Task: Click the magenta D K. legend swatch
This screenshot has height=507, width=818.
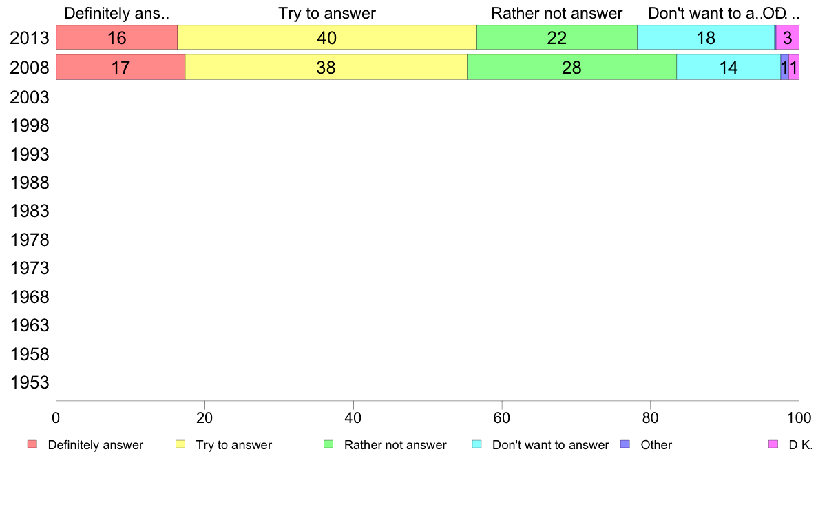Action: click(773, 444)
